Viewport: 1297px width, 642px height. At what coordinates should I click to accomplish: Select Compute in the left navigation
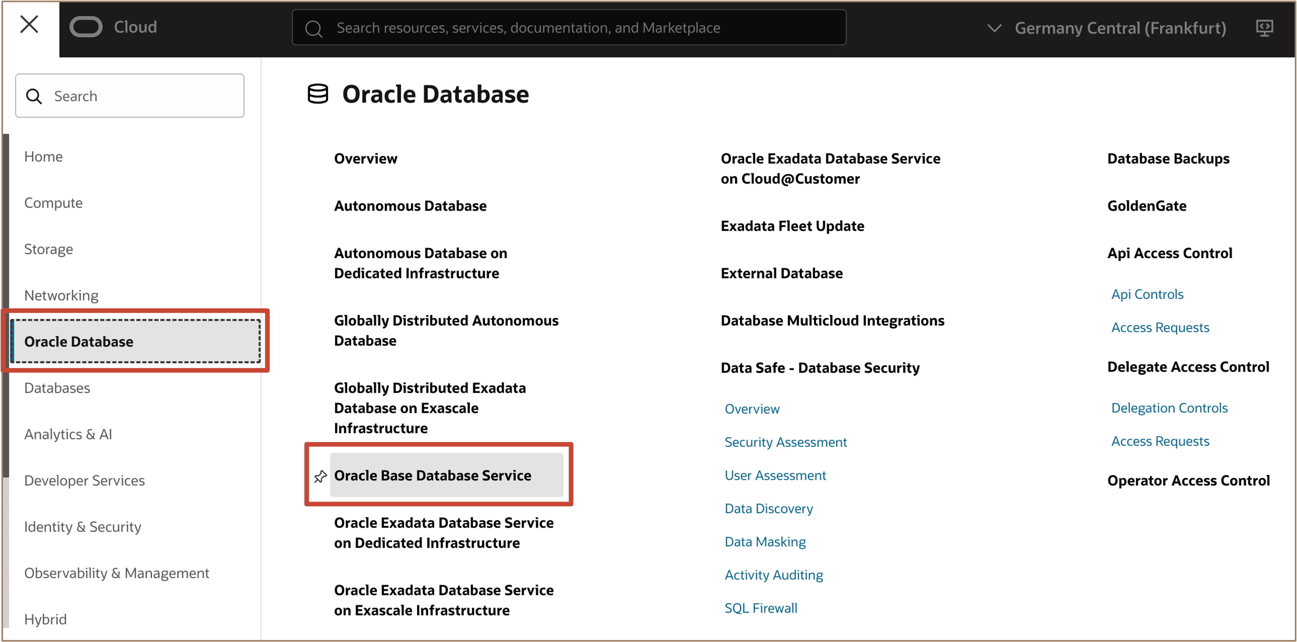(x=53, y=203)
